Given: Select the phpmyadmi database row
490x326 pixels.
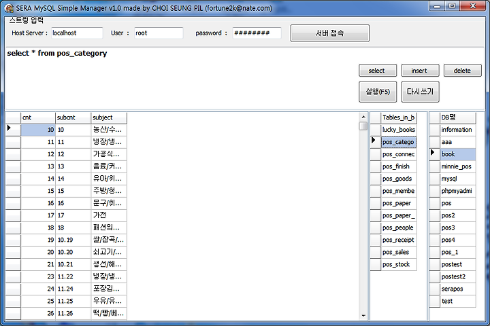Looking at the screenshot, I should tap(458, 191).
